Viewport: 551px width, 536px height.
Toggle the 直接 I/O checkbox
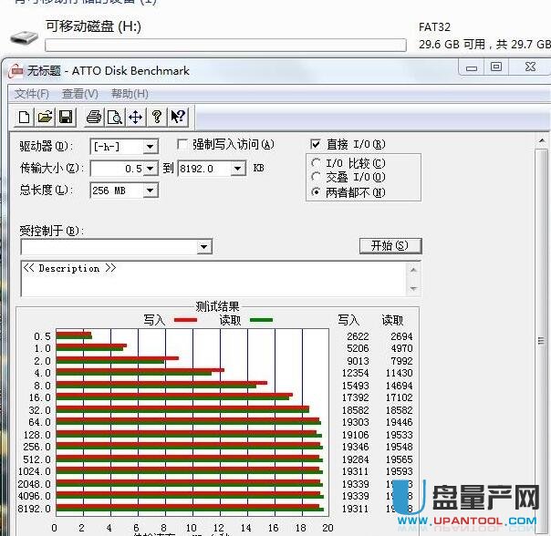[x=316, y=144]
